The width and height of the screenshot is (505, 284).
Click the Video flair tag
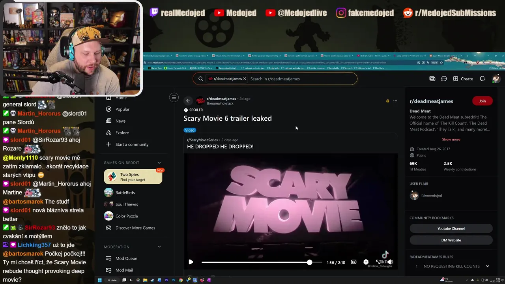(x=190, y=130)
